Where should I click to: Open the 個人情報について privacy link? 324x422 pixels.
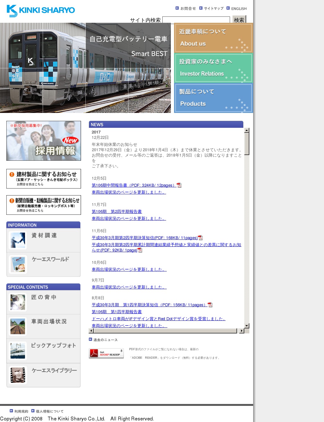pos(50,411)
